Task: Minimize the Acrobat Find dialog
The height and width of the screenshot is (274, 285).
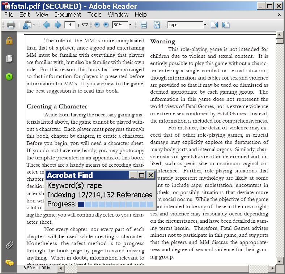Action: point(133,175)
